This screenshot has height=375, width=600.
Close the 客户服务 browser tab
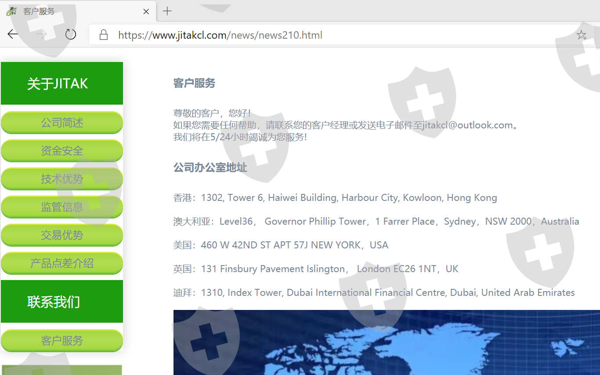[x=146, y=11]
